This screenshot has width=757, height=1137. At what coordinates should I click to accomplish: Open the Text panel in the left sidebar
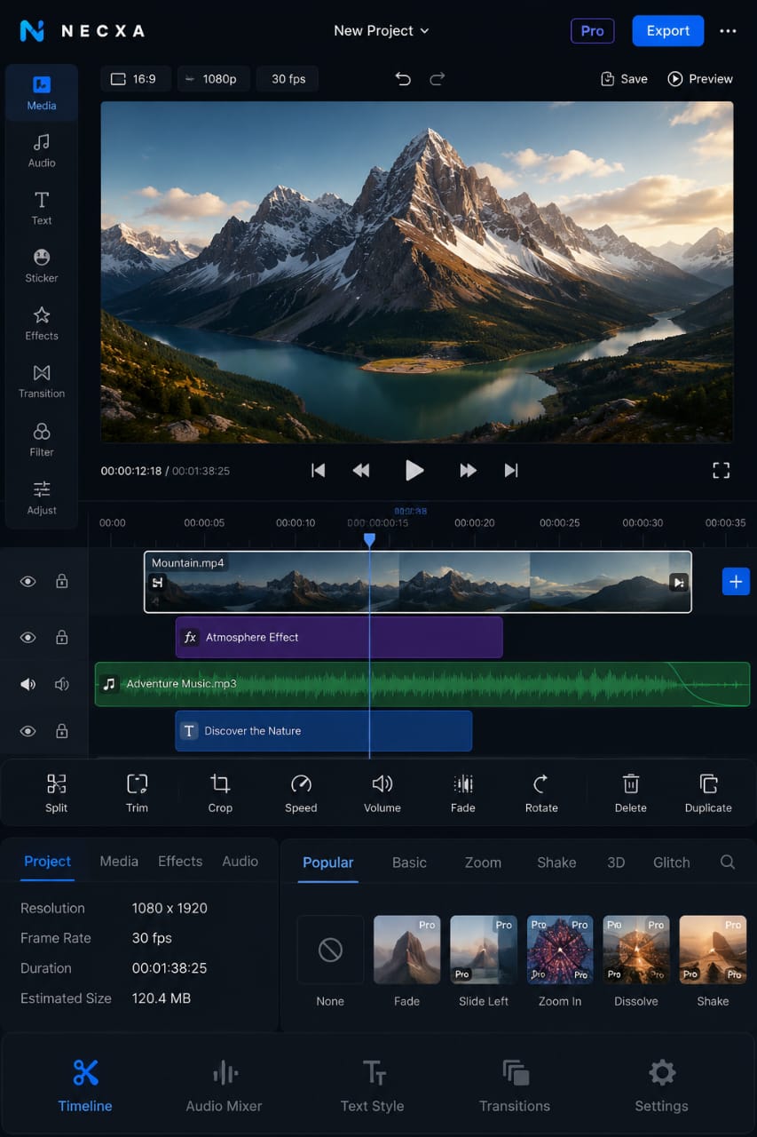click(42, 208)
